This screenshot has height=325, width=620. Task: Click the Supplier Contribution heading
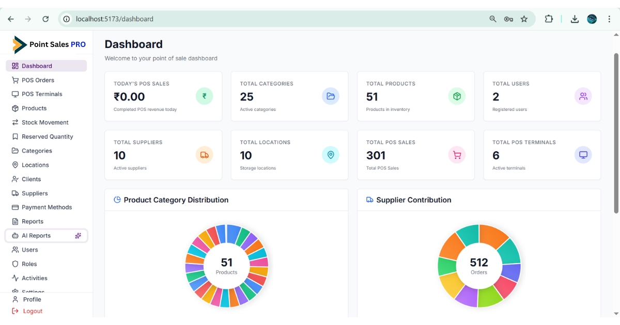point(414,200)
